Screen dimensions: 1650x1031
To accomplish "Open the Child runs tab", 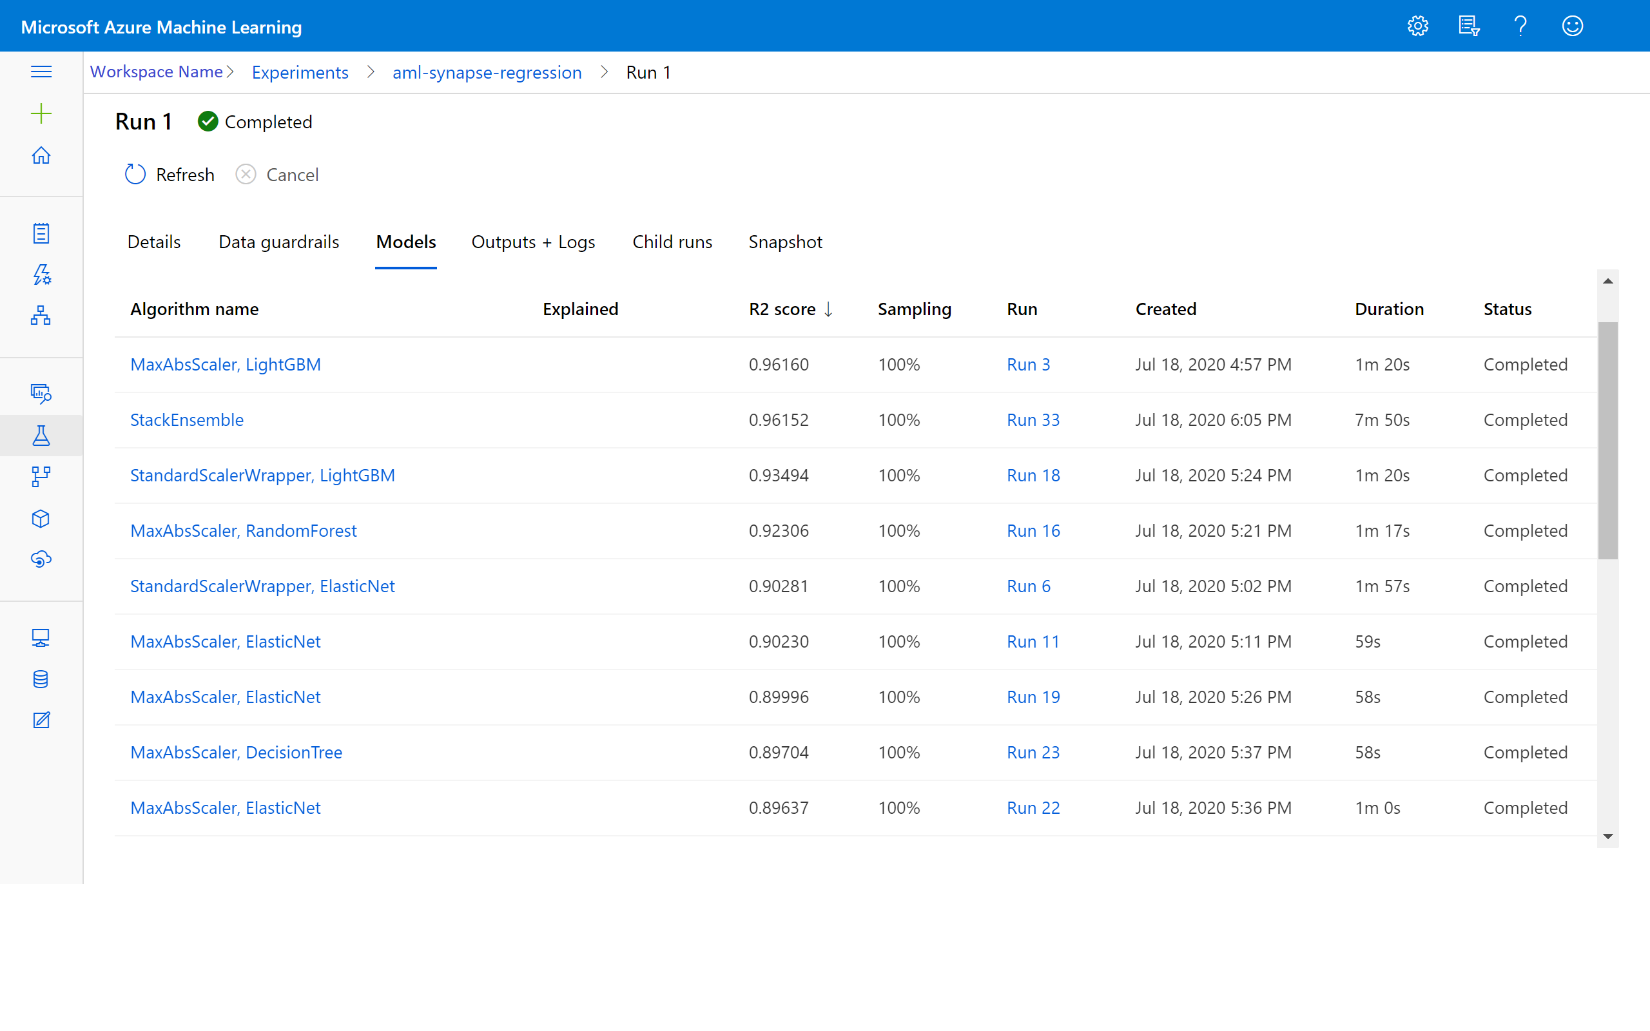I will [671, 241].
